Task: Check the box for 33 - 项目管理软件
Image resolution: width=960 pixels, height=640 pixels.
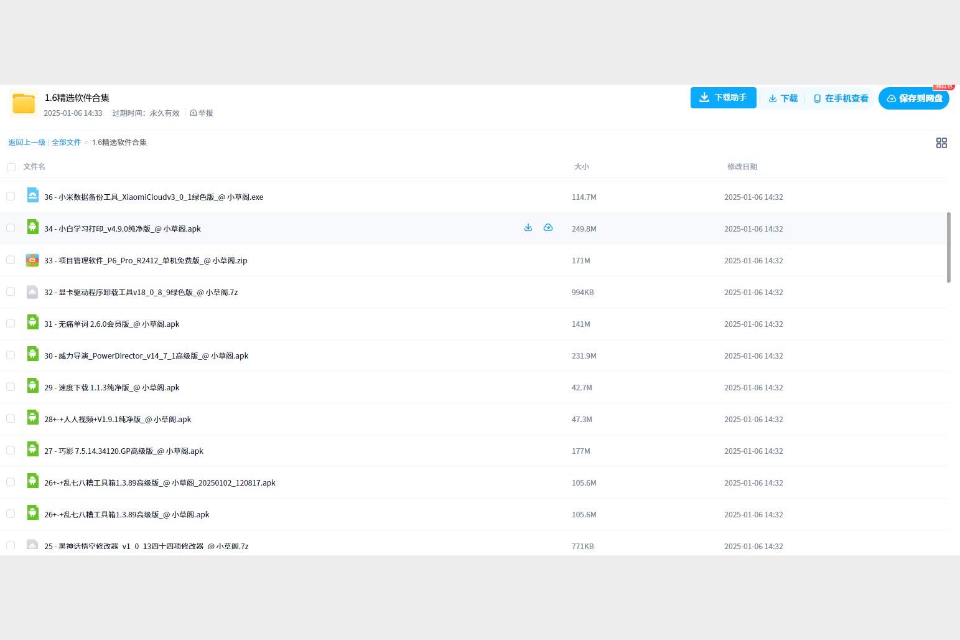Action: [11, 260]
